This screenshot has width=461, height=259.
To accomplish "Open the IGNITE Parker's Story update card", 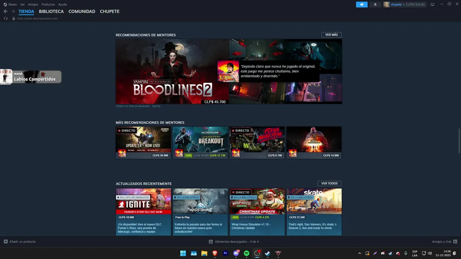I will pos(143,212).
